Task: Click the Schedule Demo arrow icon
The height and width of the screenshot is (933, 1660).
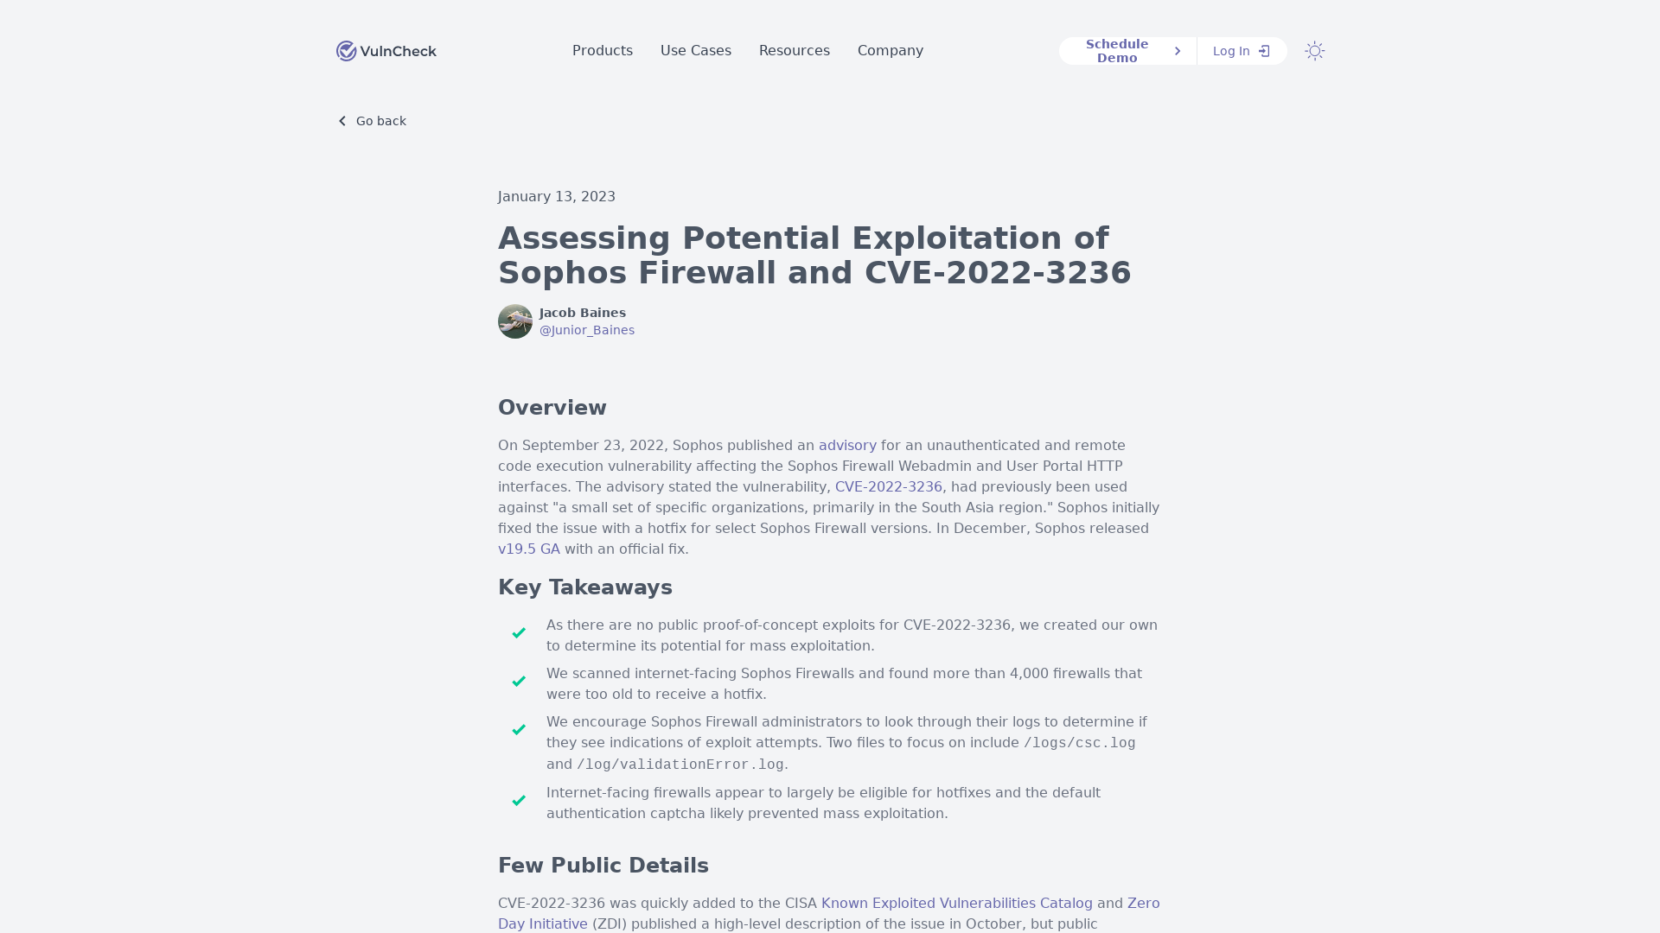Action: 1179,50
